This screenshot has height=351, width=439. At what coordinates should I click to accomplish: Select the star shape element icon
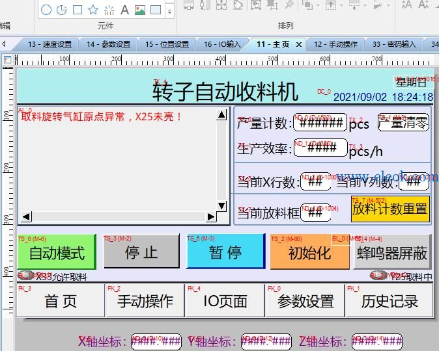coord(93,10)
